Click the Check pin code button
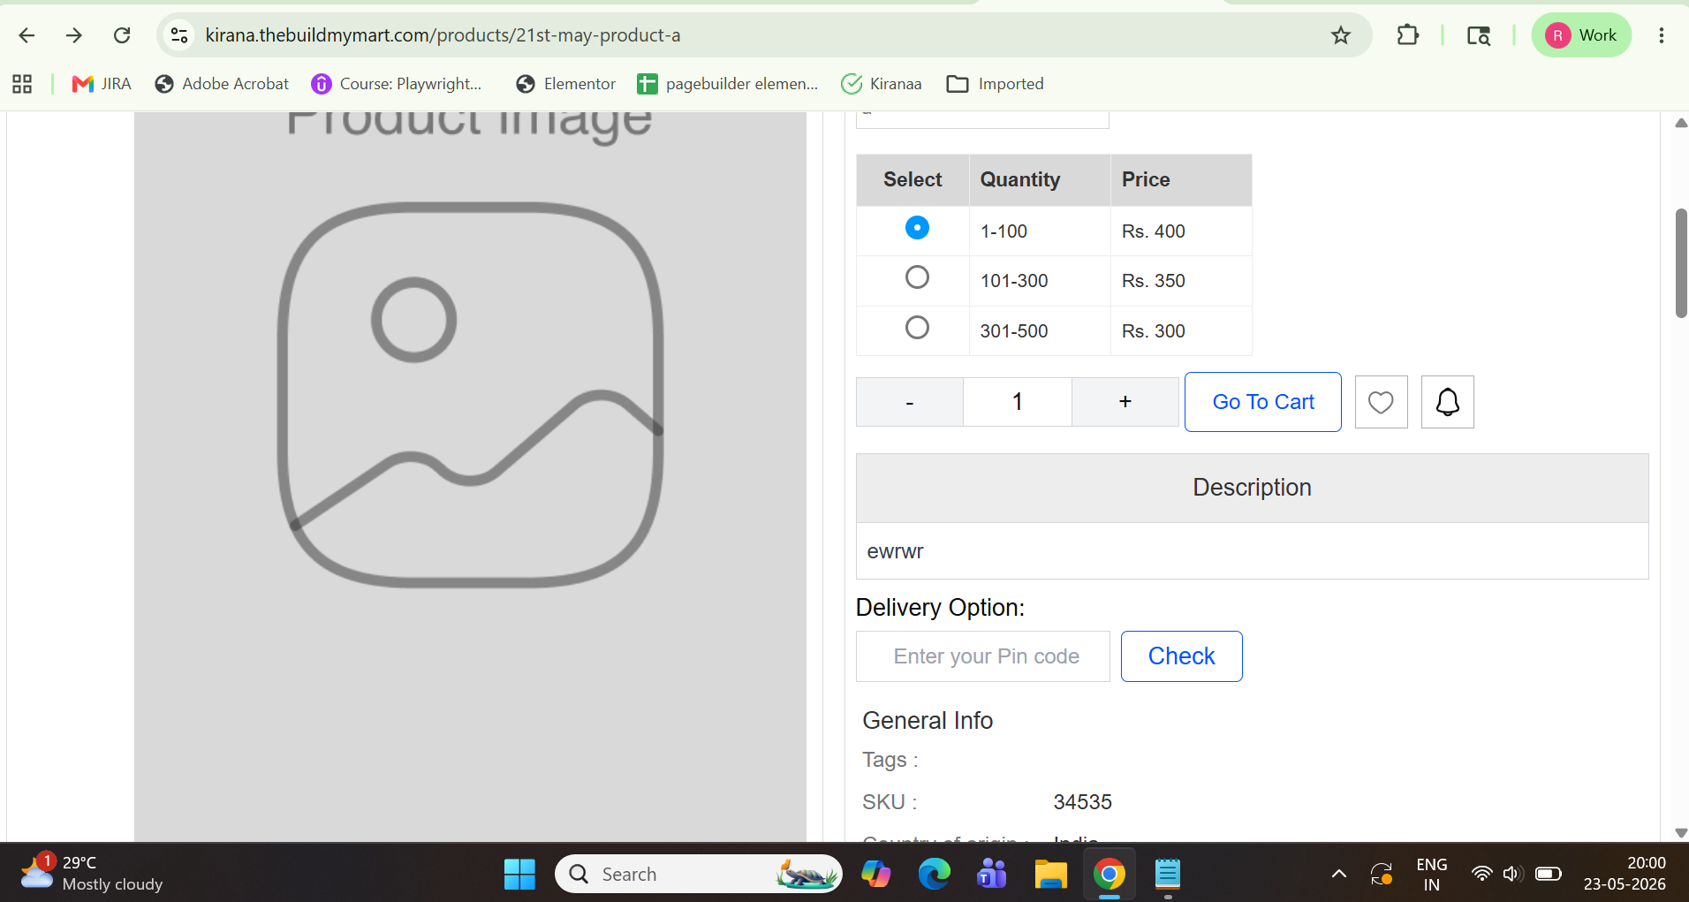Viewport: 1689px width, 902px height. (1181, 656)
